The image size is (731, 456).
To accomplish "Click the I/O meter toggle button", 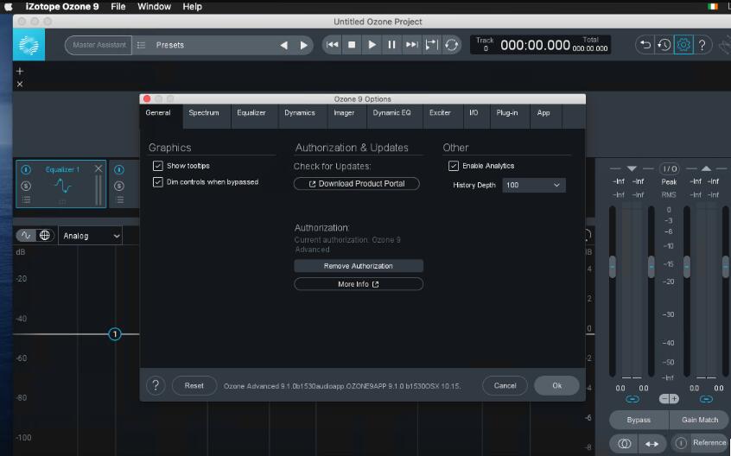I will pos(670,168).
